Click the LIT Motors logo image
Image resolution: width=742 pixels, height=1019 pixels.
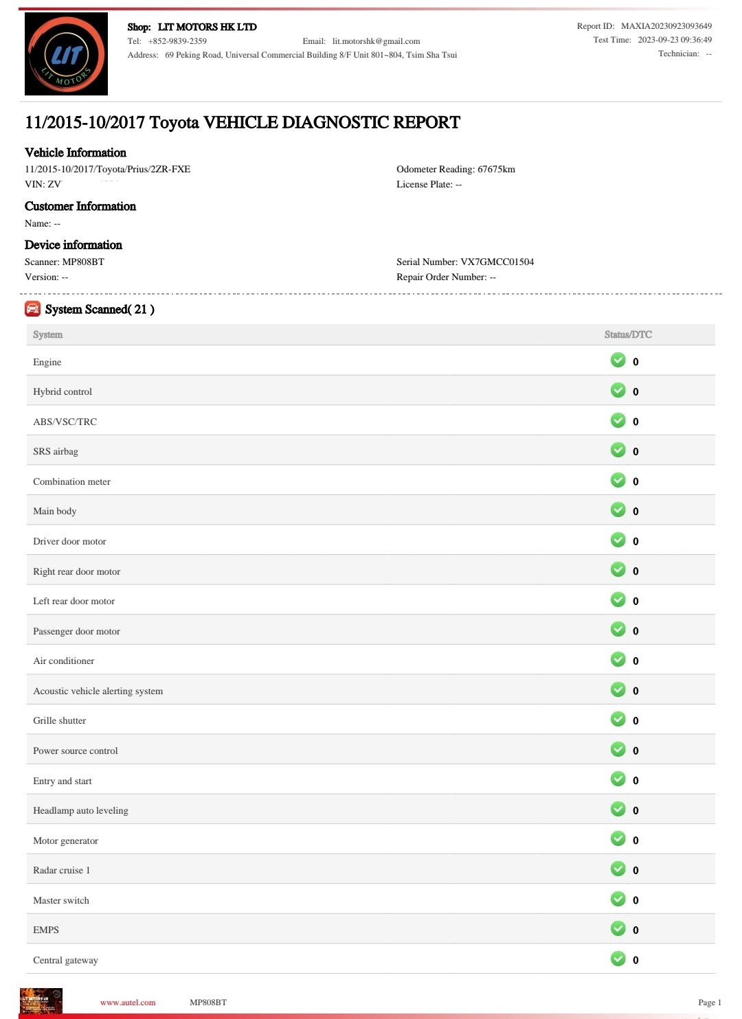(x=66, y=54)
